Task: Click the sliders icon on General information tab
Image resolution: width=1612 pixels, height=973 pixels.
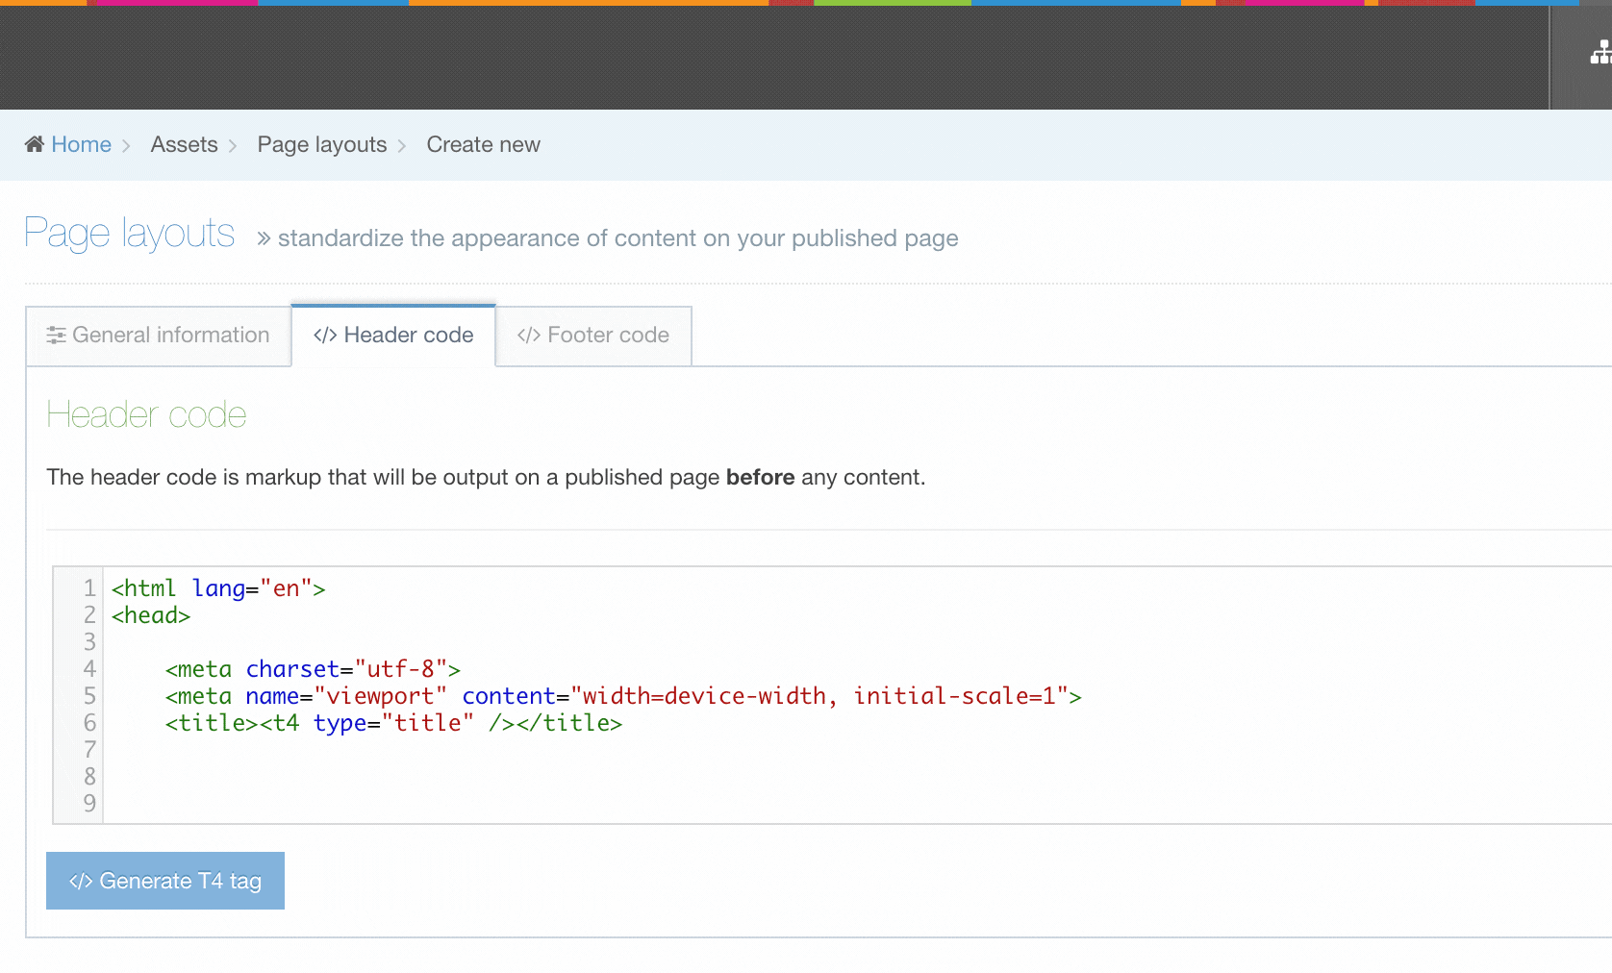Action: (x=57, y=336)
